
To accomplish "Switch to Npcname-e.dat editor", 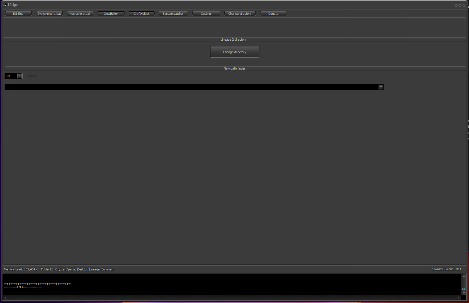I will coord(80,14).
